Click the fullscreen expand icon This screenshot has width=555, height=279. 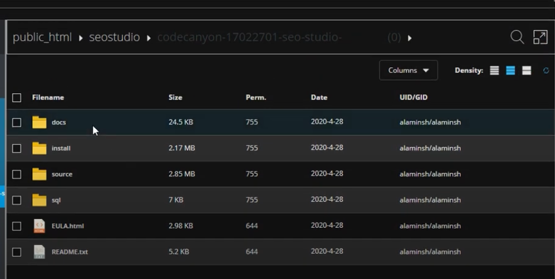pyautogui.click(x=540, y=37)
